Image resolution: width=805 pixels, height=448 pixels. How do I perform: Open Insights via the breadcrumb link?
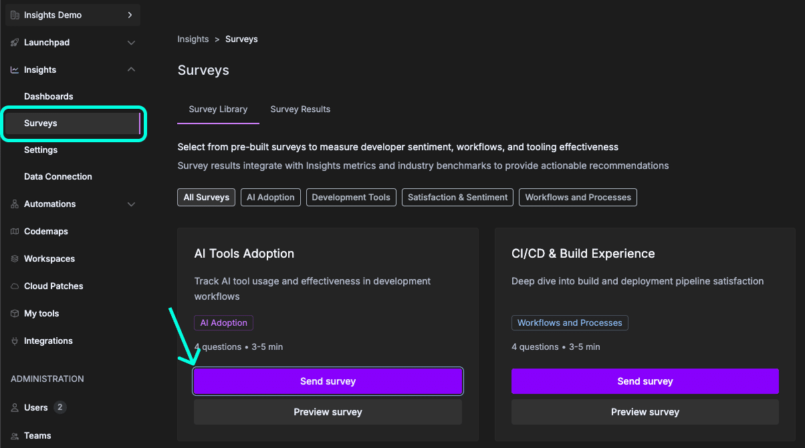[x=193, y=39]
